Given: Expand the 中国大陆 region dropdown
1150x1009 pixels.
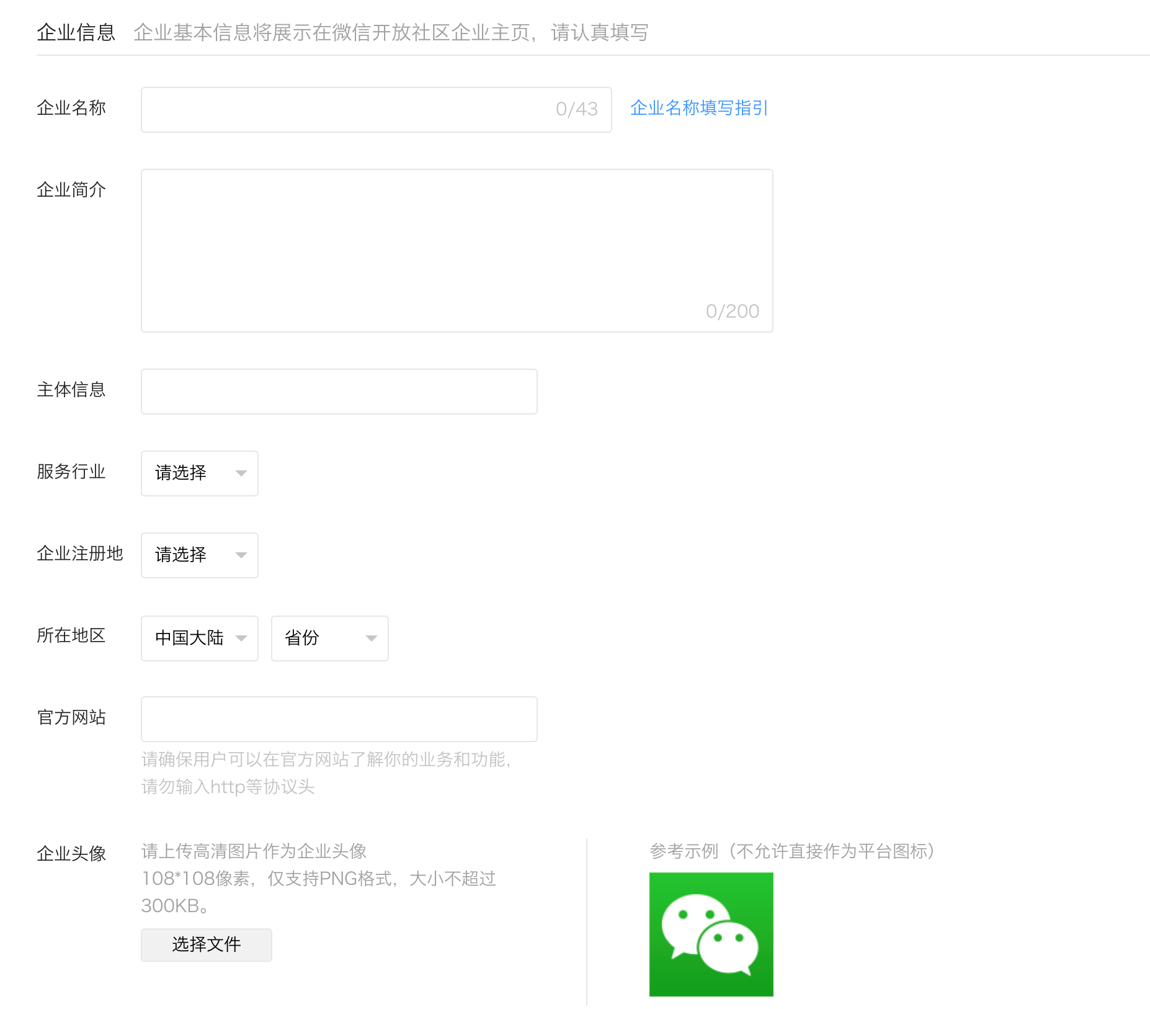Looking at the screenshot, I should point(199,639).
